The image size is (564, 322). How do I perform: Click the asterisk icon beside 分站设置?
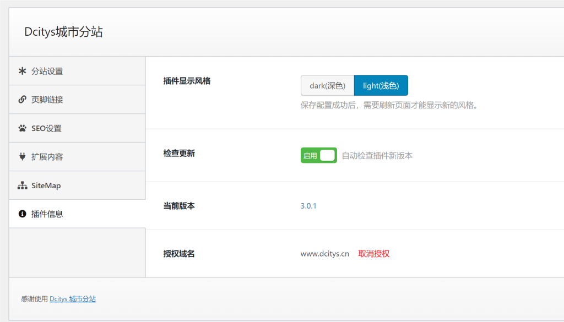coord(23,71)
